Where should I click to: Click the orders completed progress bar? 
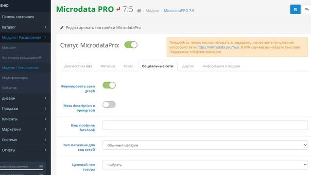21,170
